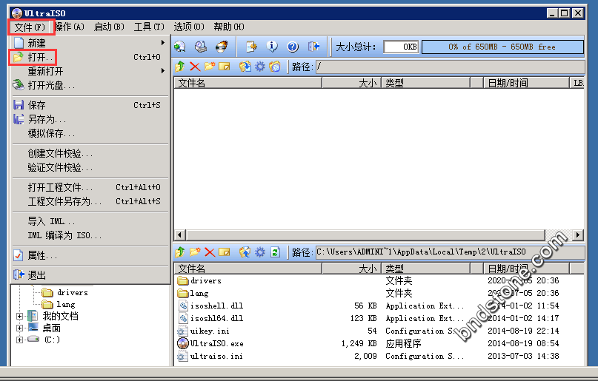
Task: Open the 工具(T) menu
Action: [x=149, y=27]
